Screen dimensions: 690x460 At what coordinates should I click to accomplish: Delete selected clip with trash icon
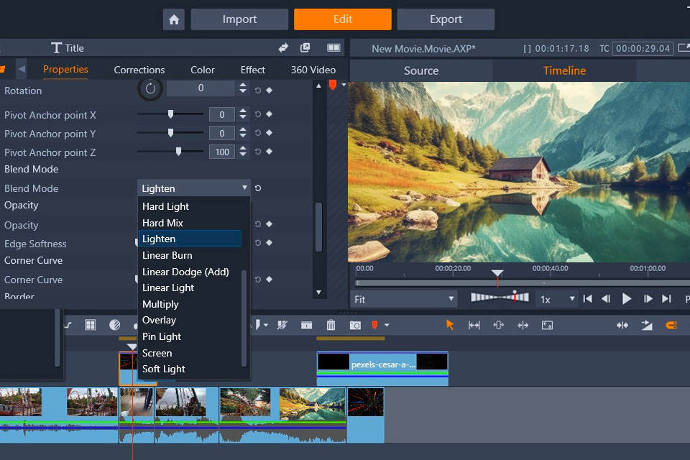pos(331,325)
